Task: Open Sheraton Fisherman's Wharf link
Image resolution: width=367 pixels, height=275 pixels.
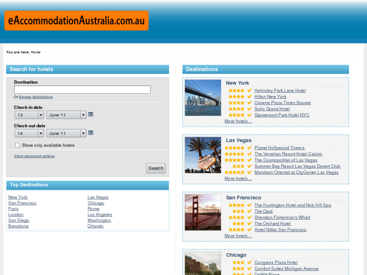Action: 282,217
